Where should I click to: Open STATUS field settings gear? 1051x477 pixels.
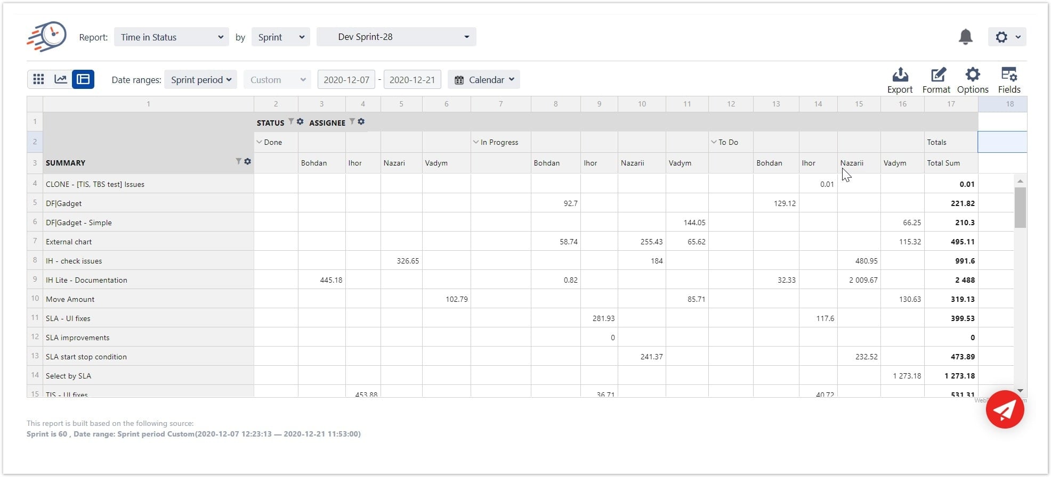click(300, 121)
